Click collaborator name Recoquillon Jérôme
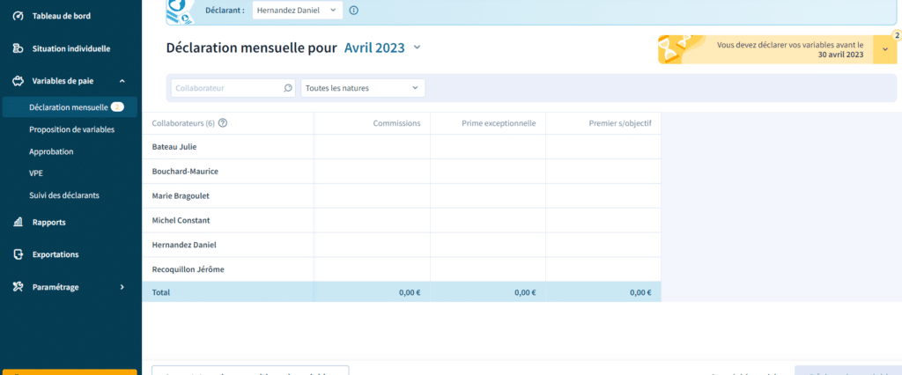This screenshot has width=902, height=375. pos(189,269)
